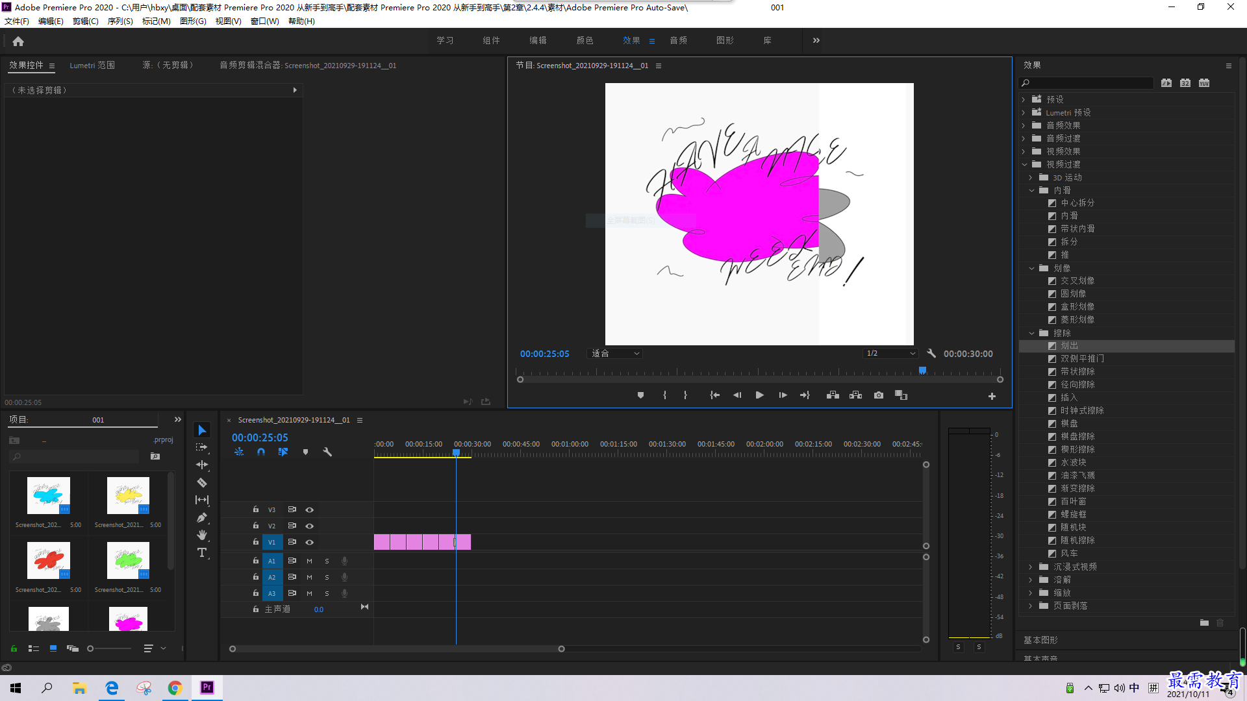Viewport: 1247px width, 701px height.
Task: Open timeline display settings wrench
Action: click(327, 452)
